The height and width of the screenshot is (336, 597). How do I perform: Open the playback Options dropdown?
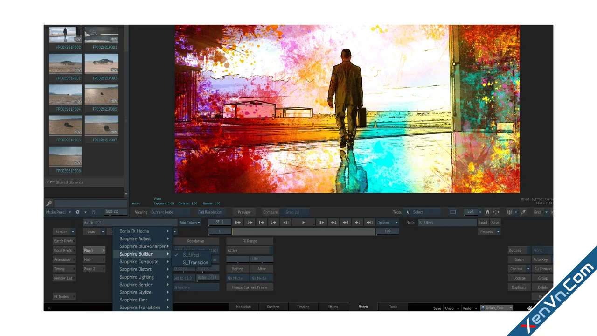pyautogui.click(x=388, y=223)
